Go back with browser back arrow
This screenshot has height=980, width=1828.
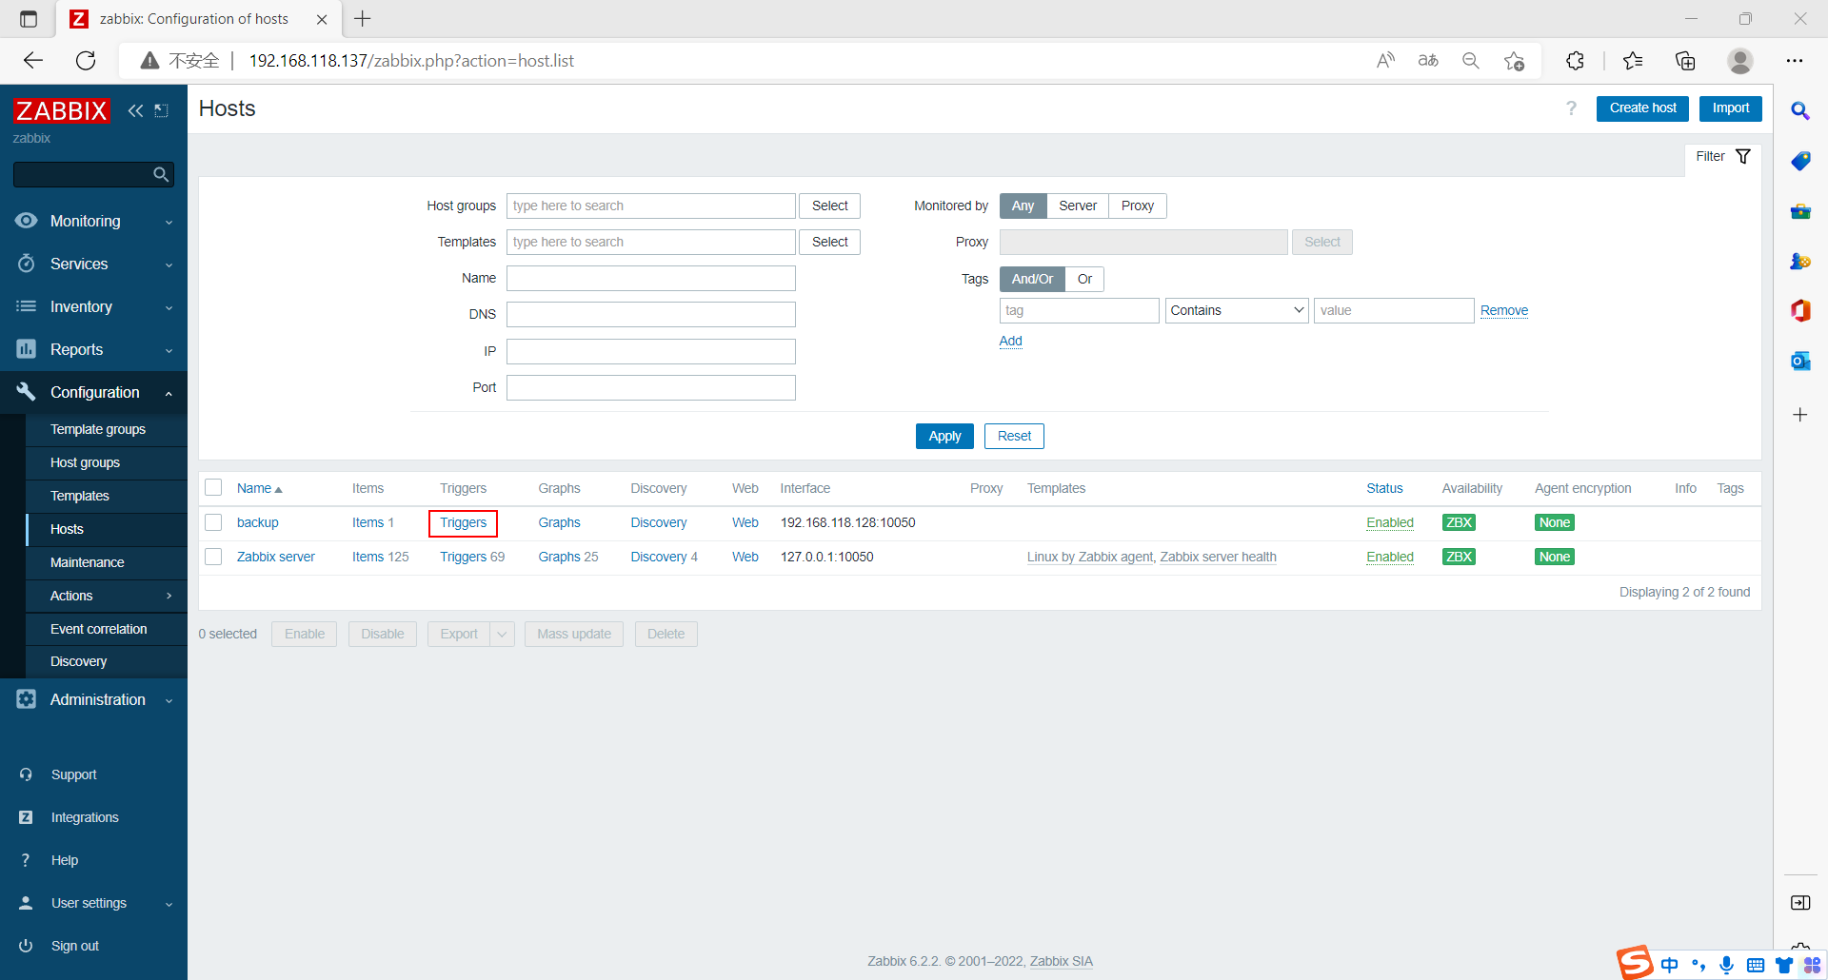click(x=33, y=61)
